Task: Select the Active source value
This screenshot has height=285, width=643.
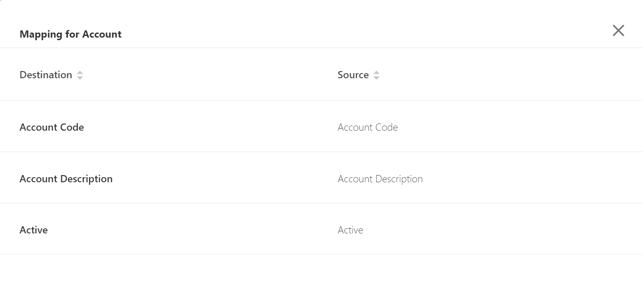Action: click(x=350, y=230)
